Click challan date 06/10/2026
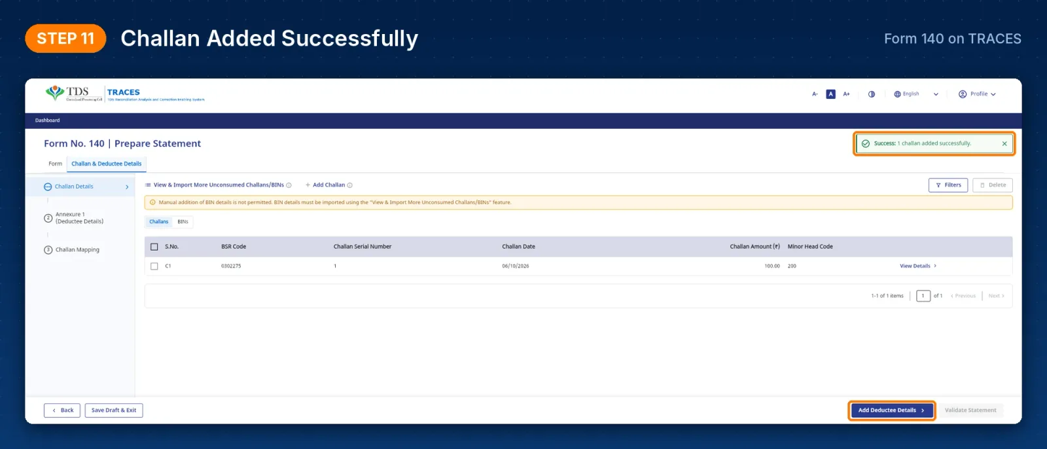The width and height of the screenshot is (1047, 449). point(516,266)
